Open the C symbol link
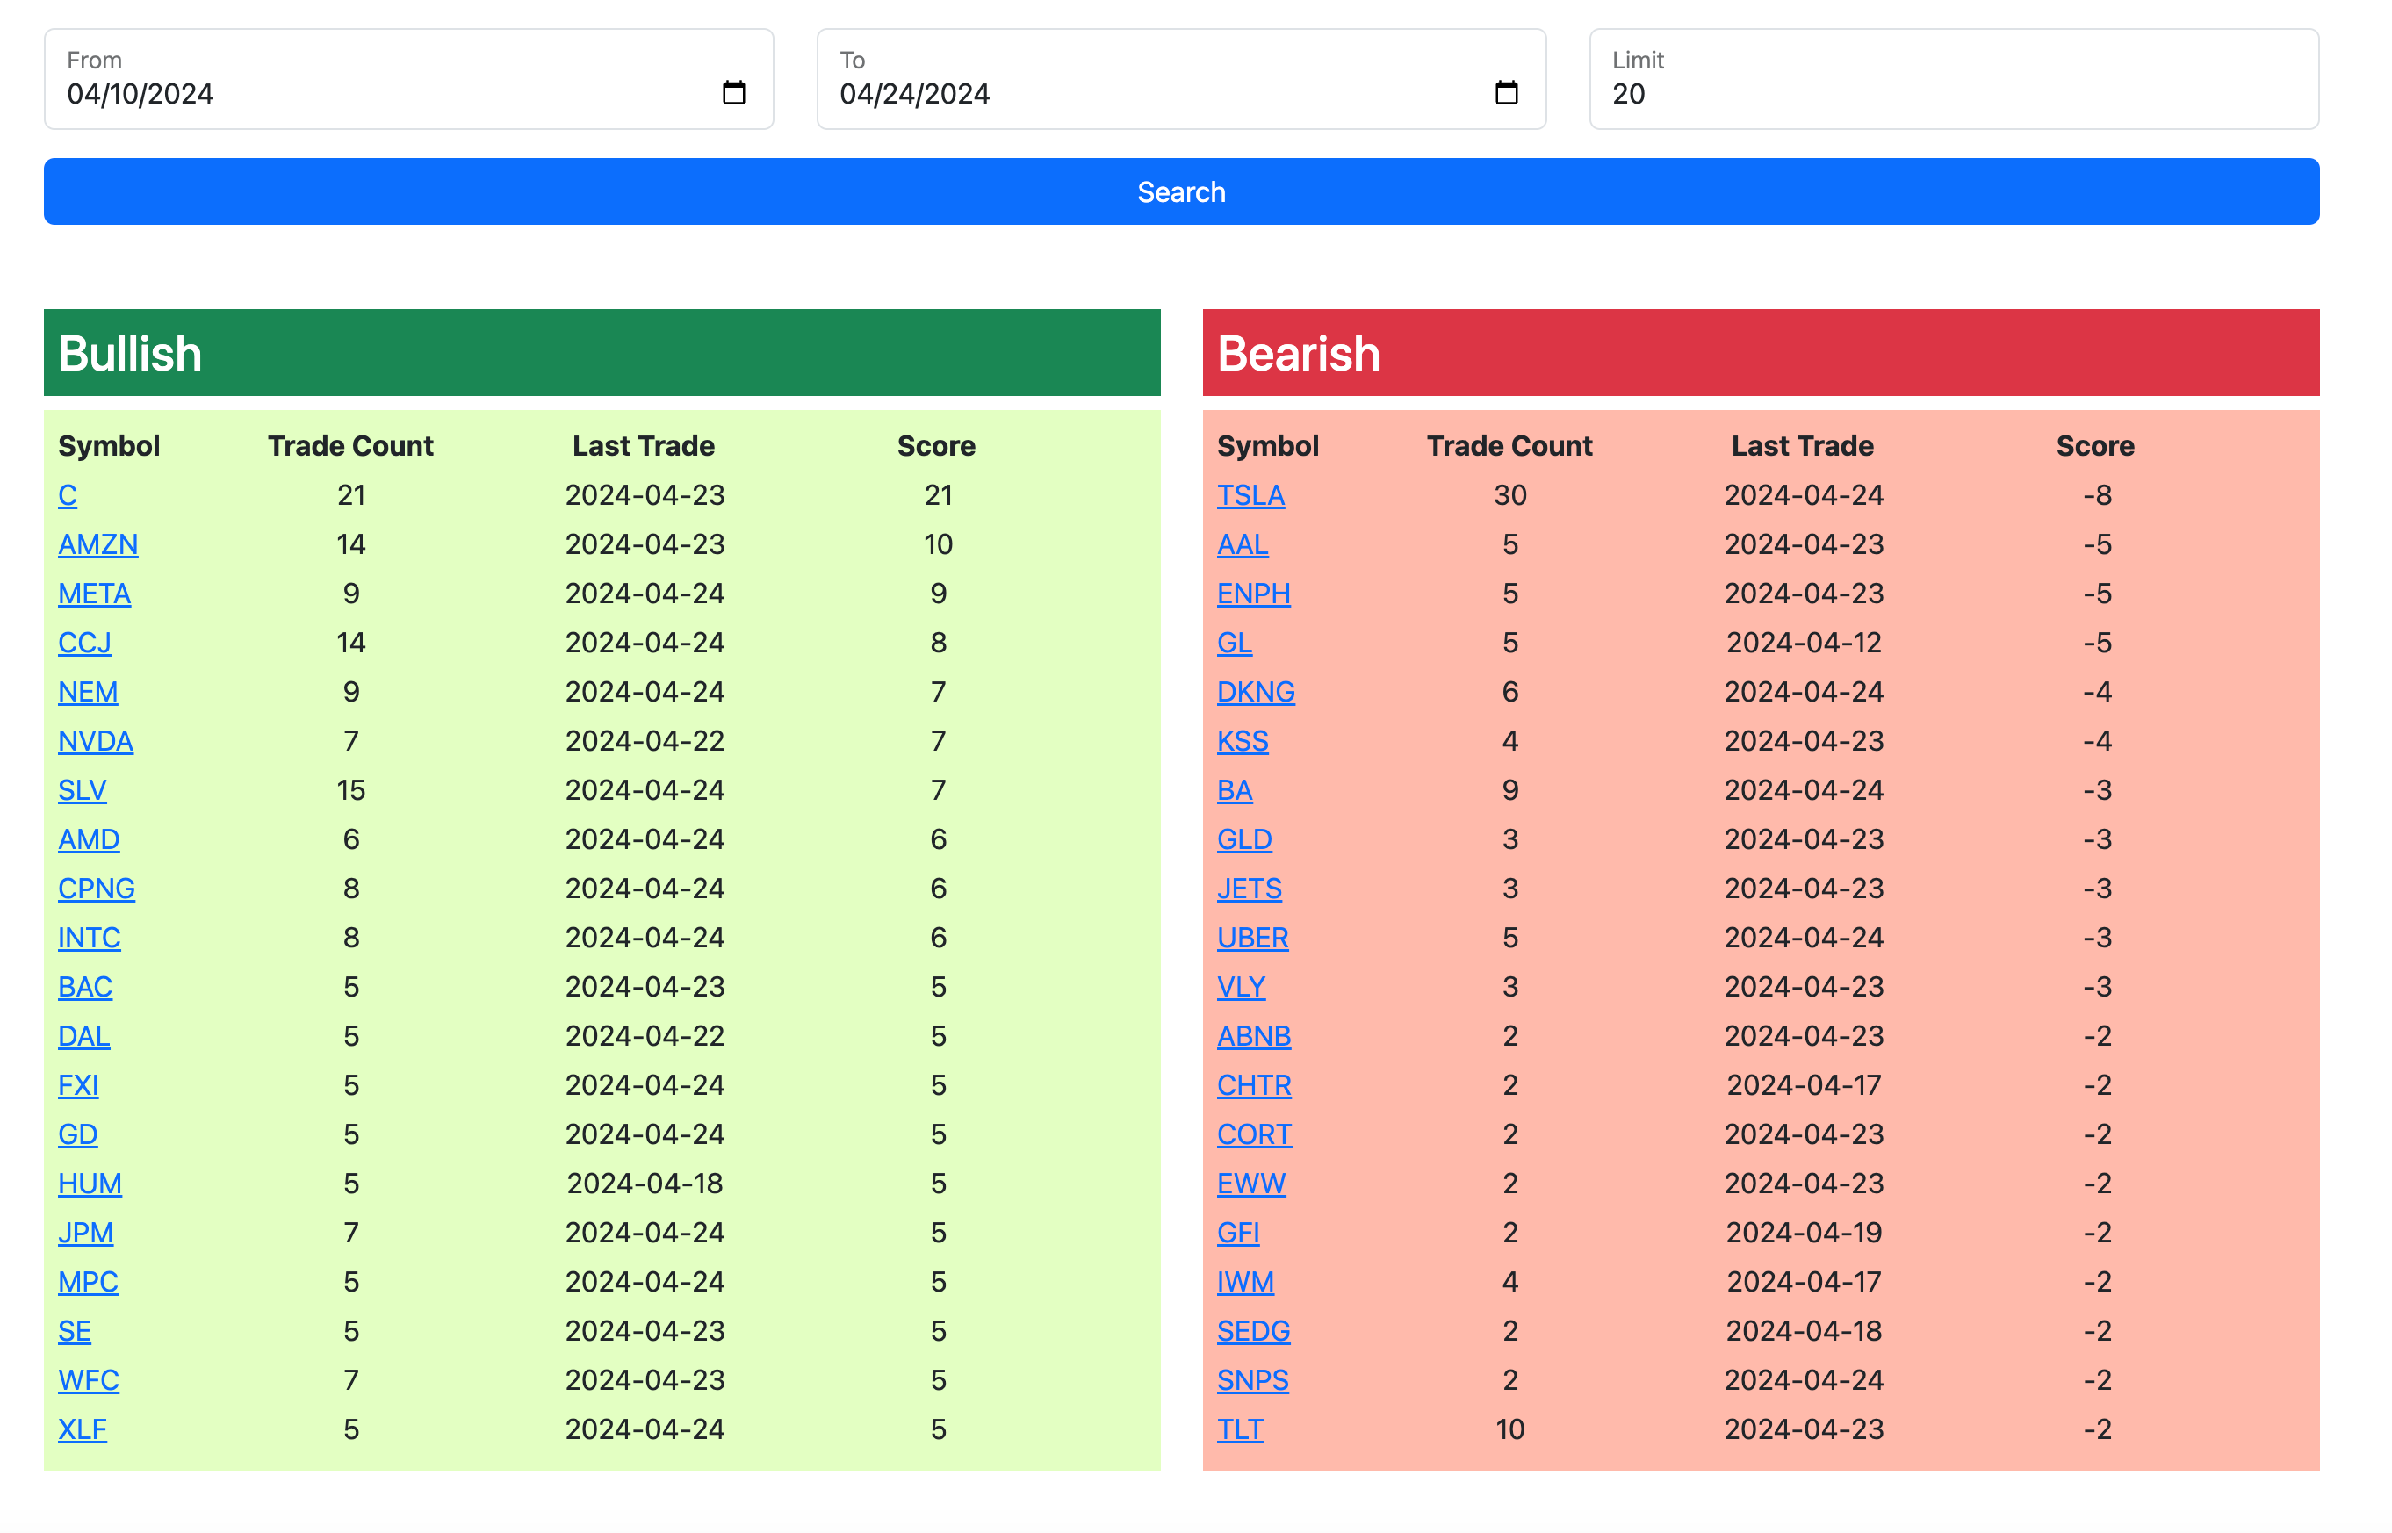Image resolution: width=2392 pixels, height=1533 pixels. click(68, 494)
